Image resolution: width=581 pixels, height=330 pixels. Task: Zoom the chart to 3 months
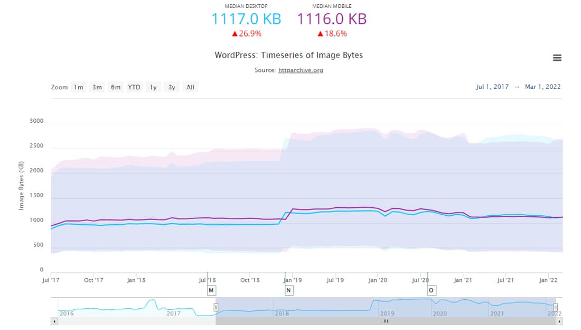coord(97,87)
